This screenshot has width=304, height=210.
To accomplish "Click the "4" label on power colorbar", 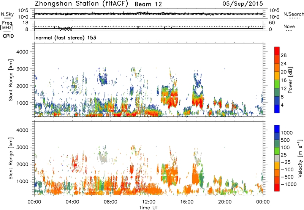I will (282, 105).
